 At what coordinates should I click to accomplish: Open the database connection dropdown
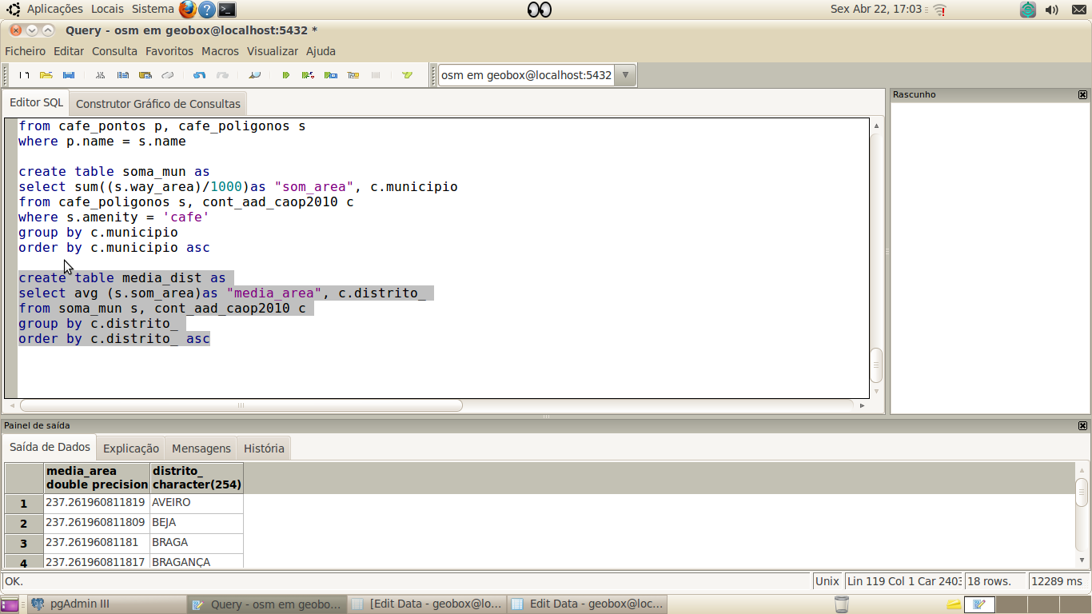coord(625,75)
